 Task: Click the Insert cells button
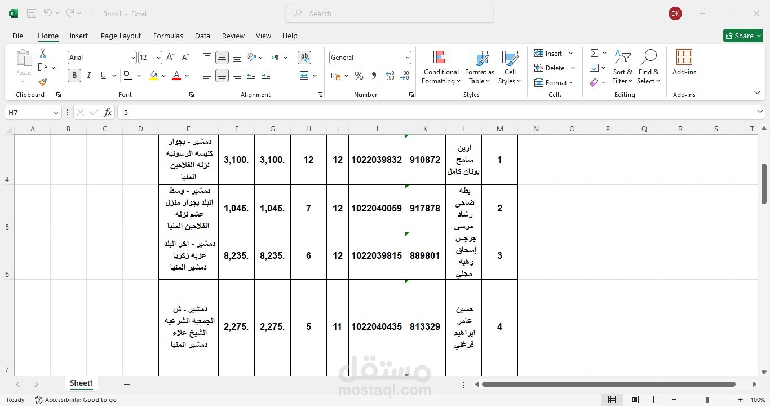(x=554, y=53)
